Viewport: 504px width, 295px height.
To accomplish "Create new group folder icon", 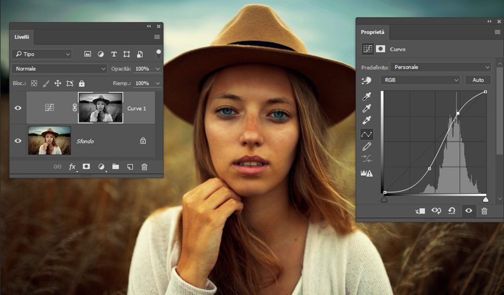I will coord(116,166).
